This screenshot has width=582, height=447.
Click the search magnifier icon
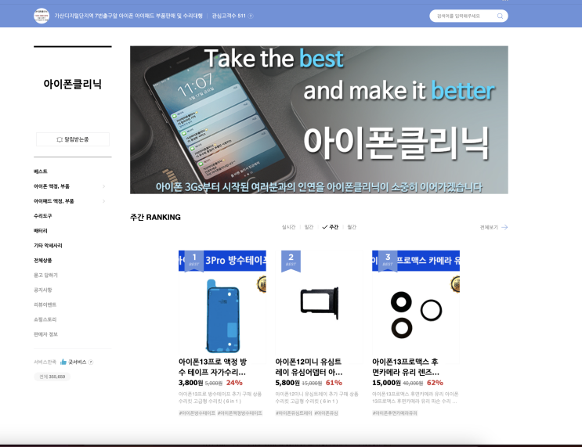500,16
